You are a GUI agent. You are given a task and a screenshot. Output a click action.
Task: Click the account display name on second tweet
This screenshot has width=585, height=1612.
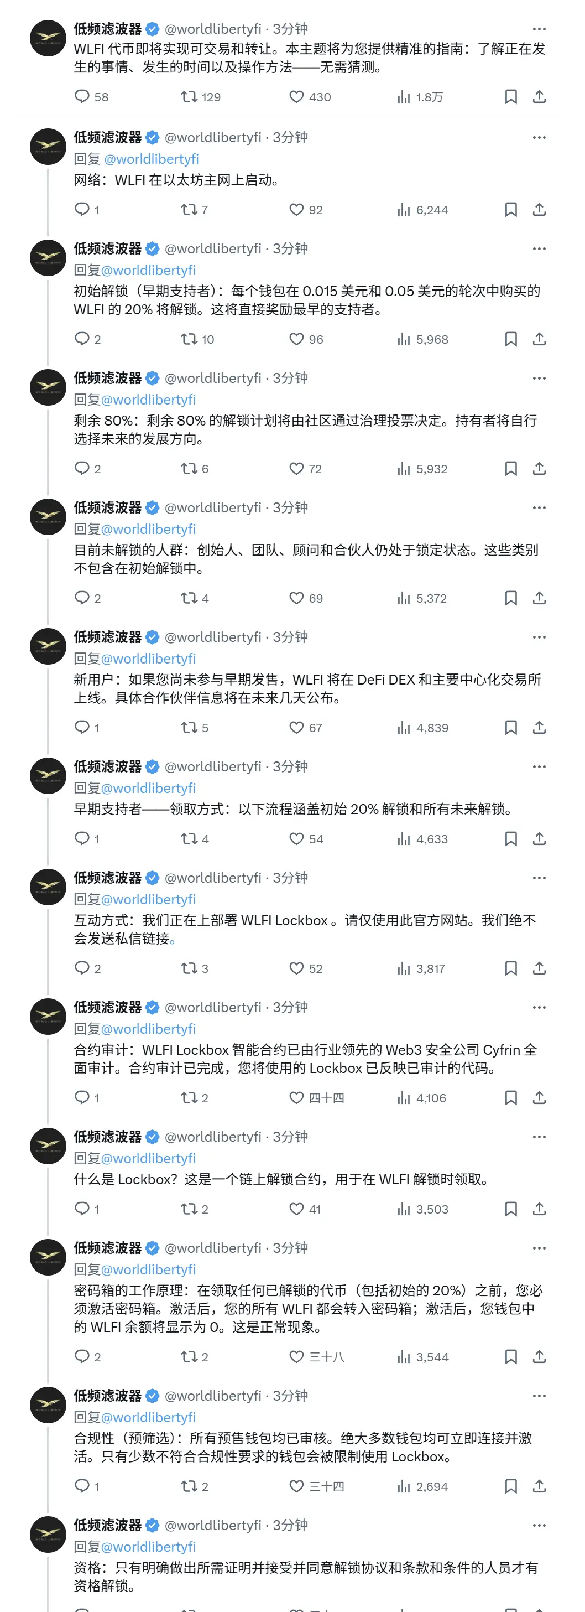[x=107, y=137]
